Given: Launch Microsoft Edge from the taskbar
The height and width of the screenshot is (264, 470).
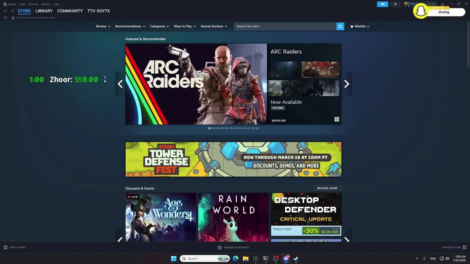Looking at the screenshot, I should click(x=236, y=258).
